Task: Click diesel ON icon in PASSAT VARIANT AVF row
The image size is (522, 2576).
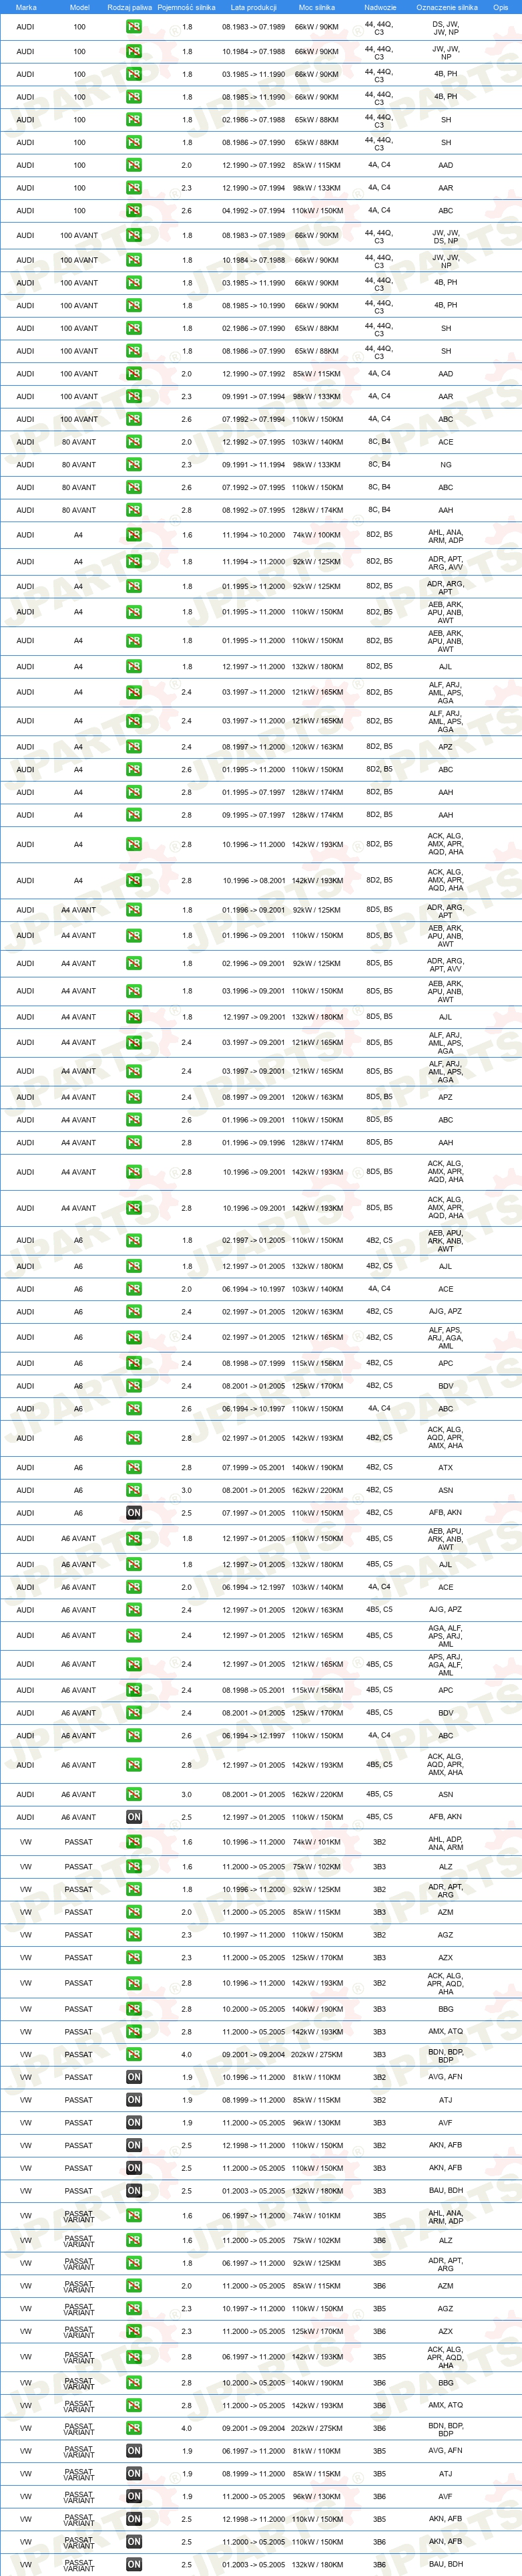Action: [134, 2497]
